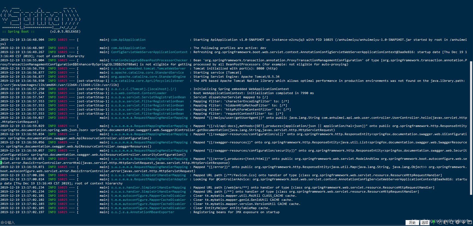
Task: Click "Mapping filter: 'requestContextFilter'" line
Action: click(238, 114)
